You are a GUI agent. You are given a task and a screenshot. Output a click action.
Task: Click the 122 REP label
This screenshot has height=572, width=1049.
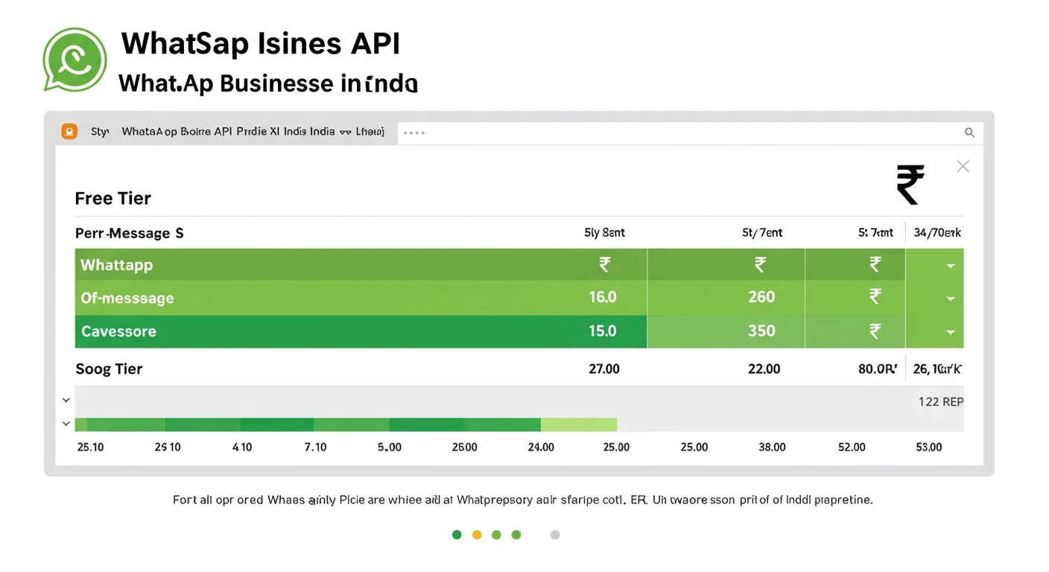[x=941, y=401]
